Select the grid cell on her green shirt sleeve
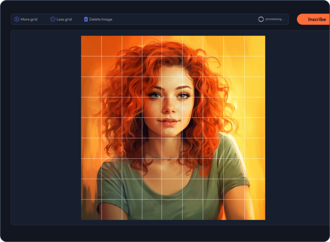 pos(234,169)
